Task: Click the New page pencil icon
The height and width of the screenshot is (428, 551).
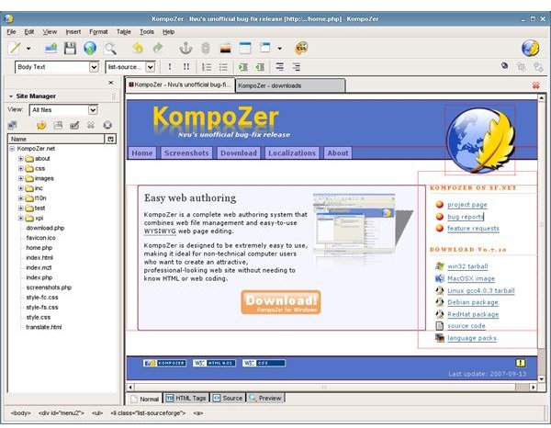Action: (x=15, y=48)
